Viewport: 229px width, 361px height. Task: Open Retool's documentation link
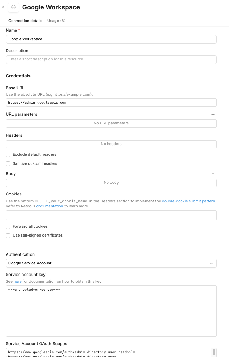tap(49, 206)
